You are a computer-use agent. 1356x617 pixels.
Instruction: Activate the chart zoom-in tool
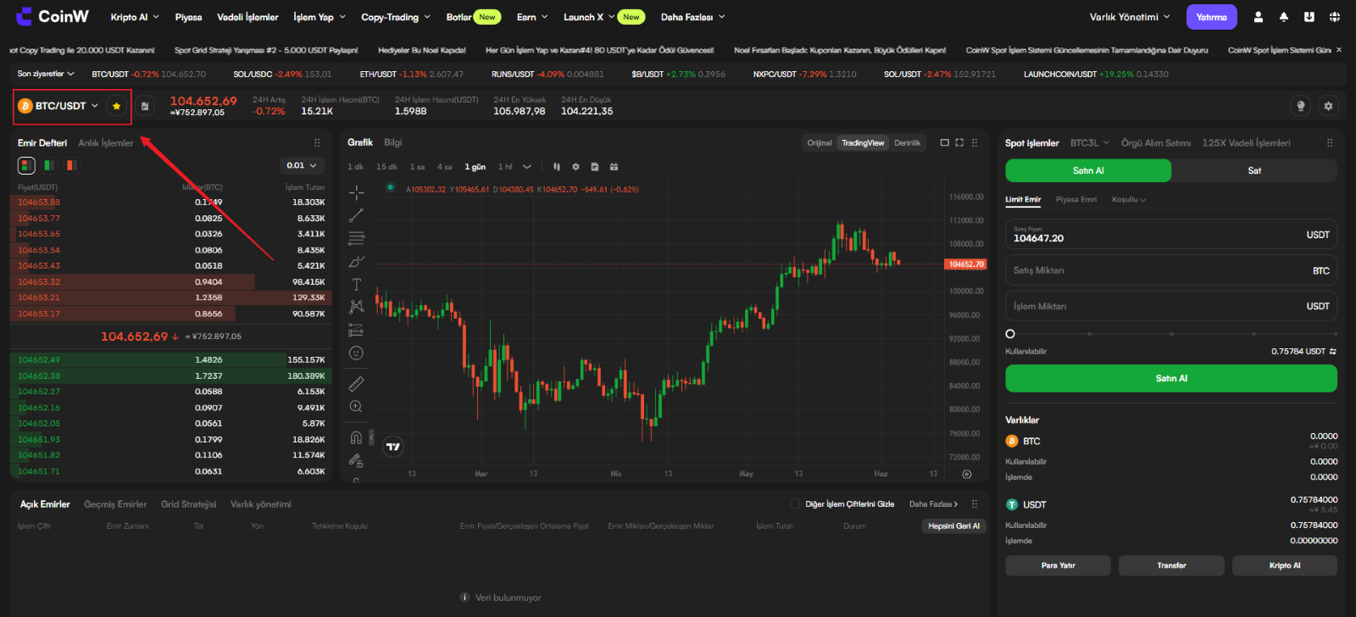click(357, 407)
